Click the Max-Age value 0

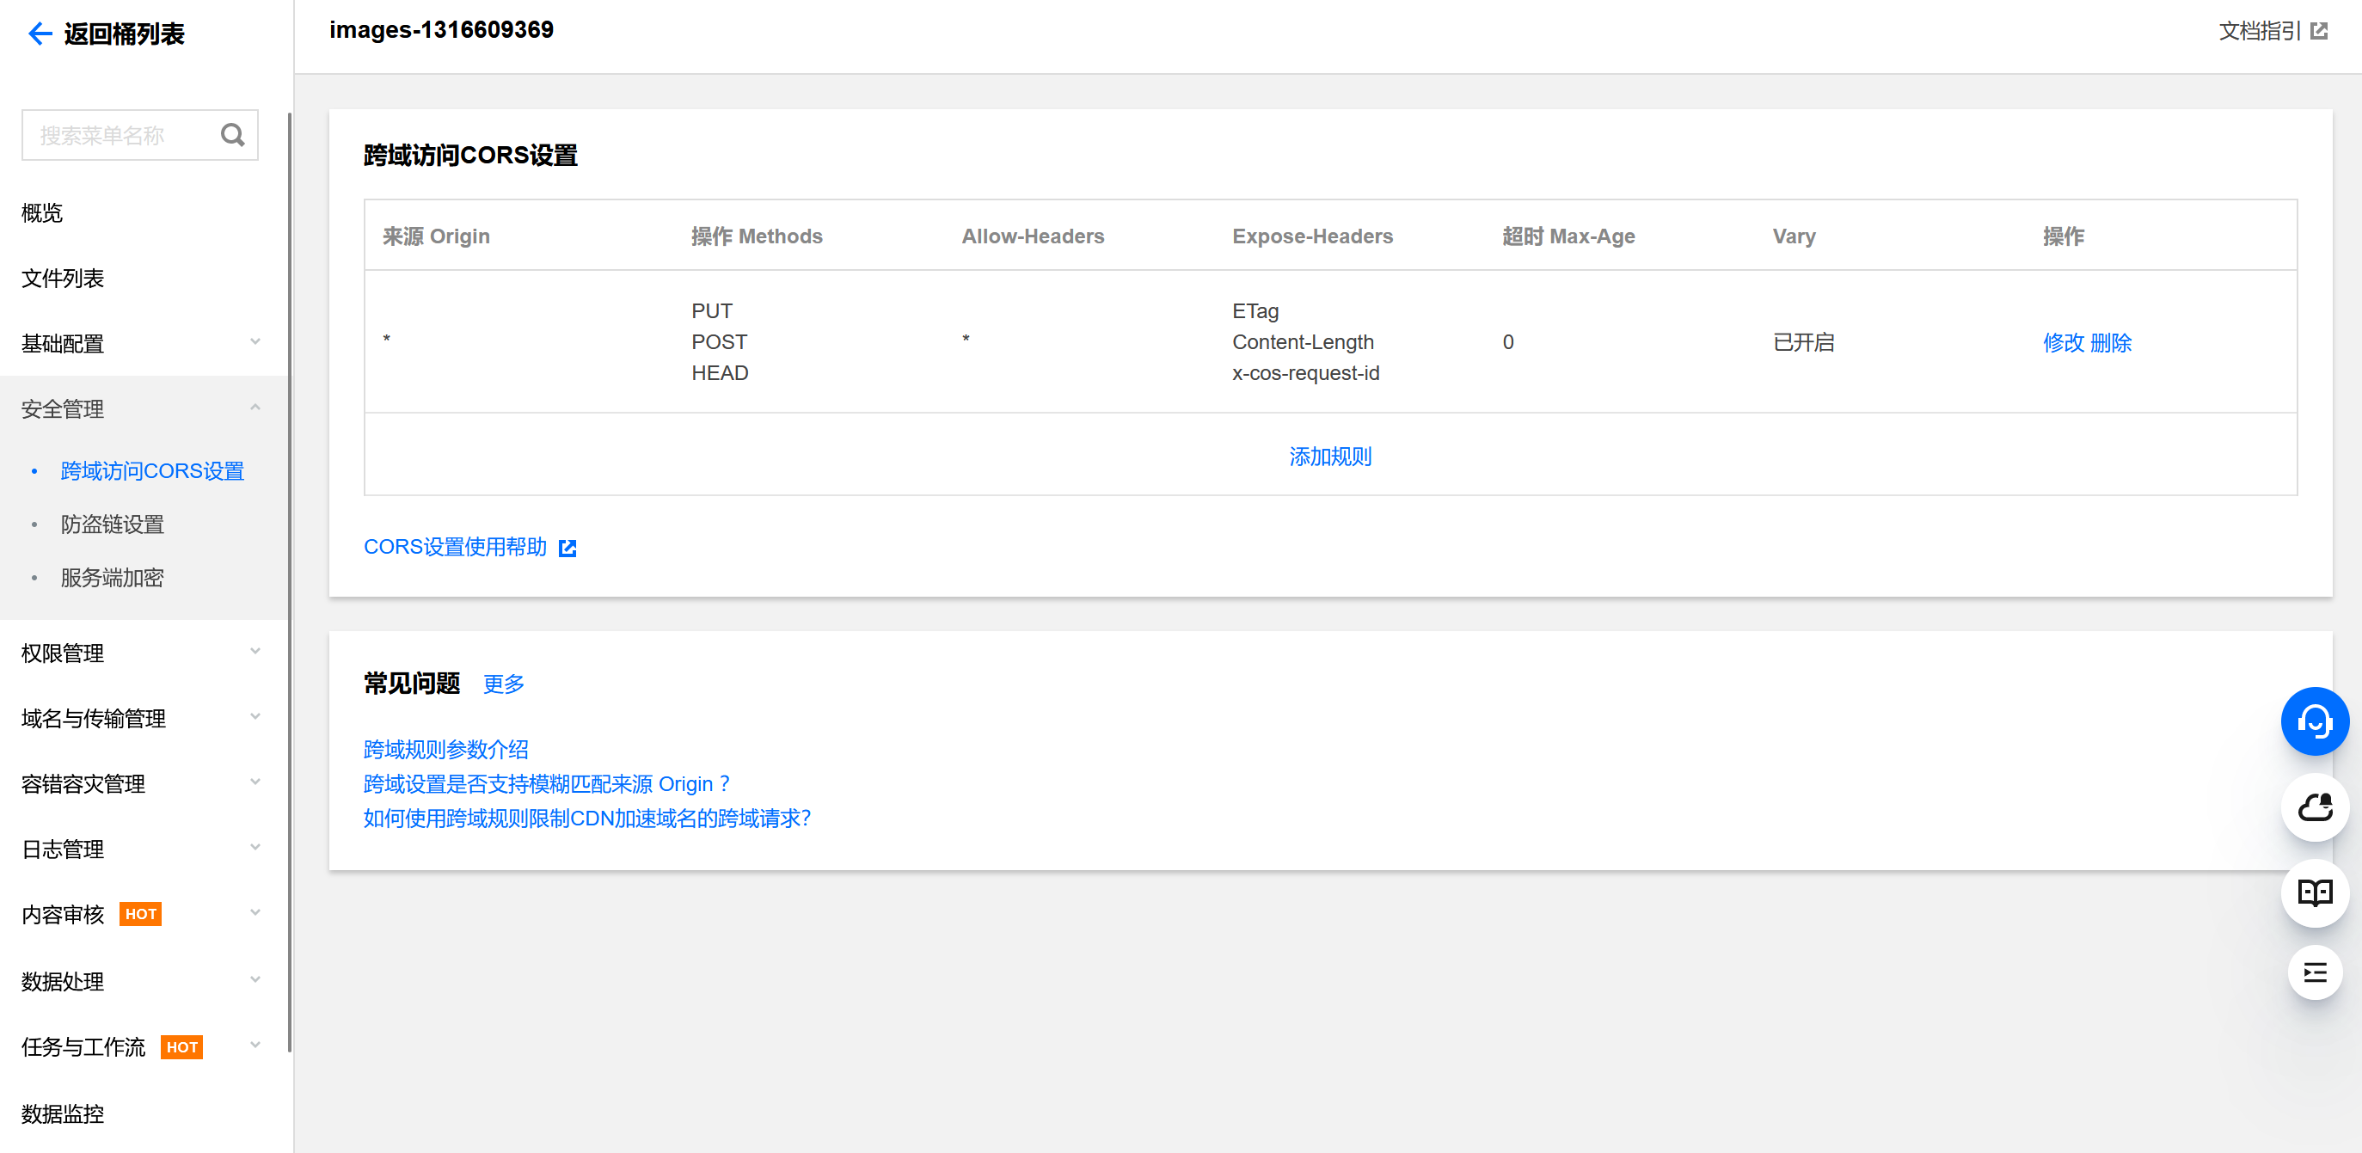[1507, 342]
